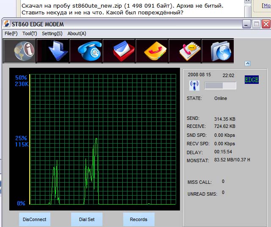Click the Online state value
This screenshot has height=227, width=271.
pyautogui.click(x=221, y=98)
